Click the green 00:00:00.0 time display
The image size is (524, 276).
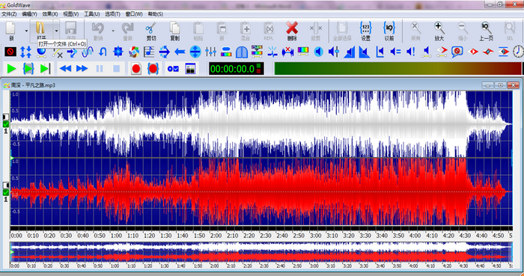tap(237, 69)
